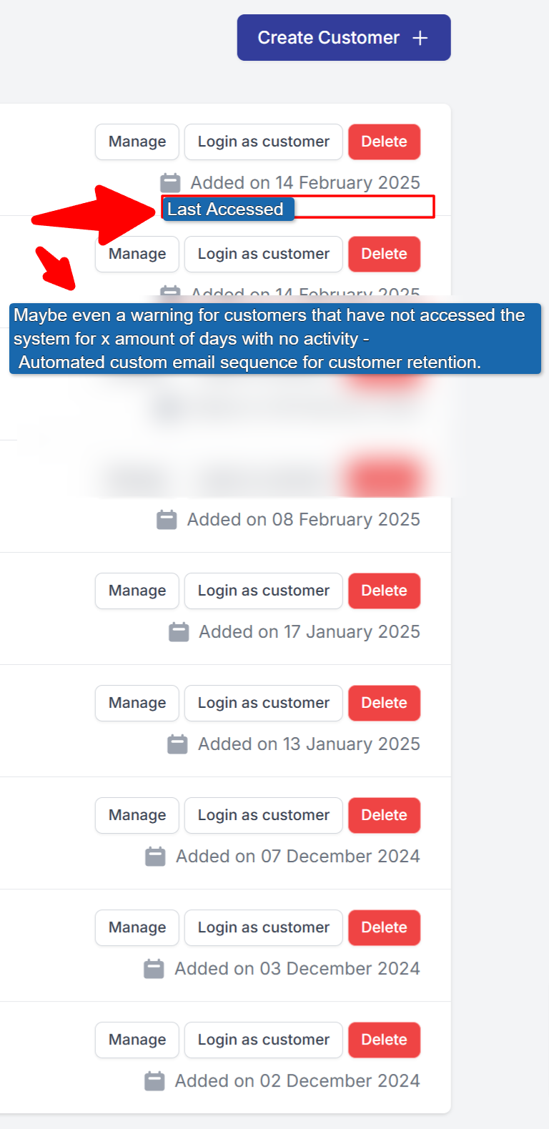Click calendar icon beside 14 February 2025
Image resolution: width=549 pixels, height=1129 pixels.
click(170, 182)
